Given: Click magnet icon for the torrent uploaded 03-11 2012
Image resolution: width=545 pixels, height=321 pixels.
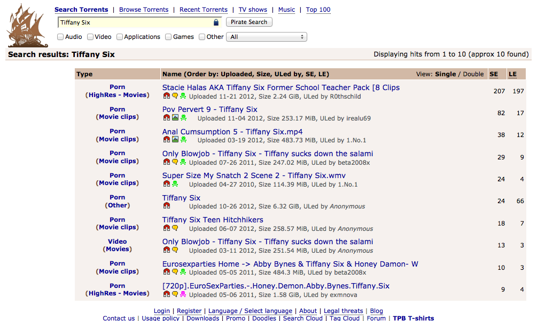Looking at the screenshot, I should tap(167, 250).
